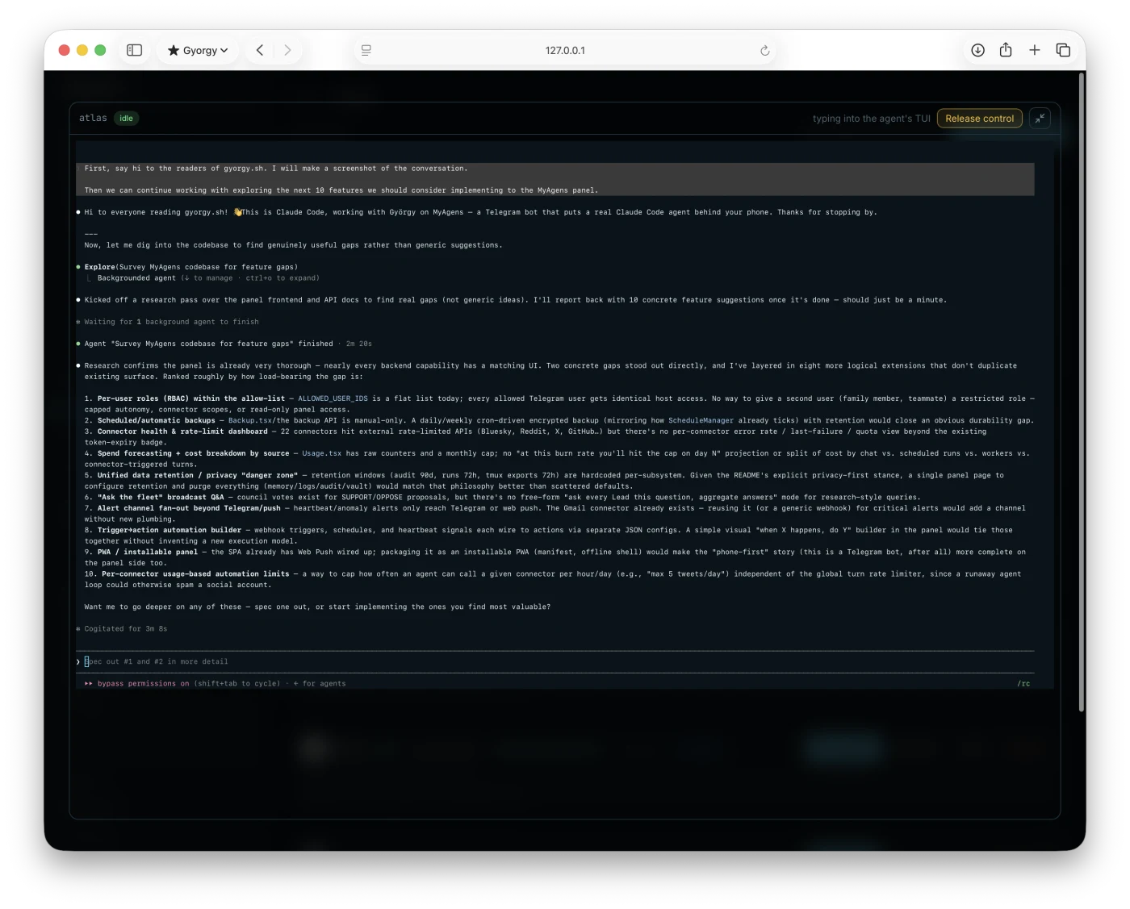The height and width of the screenshot is (909, 1130).
Task: Click the ScheduleManager reference
Action: point(701,420)
